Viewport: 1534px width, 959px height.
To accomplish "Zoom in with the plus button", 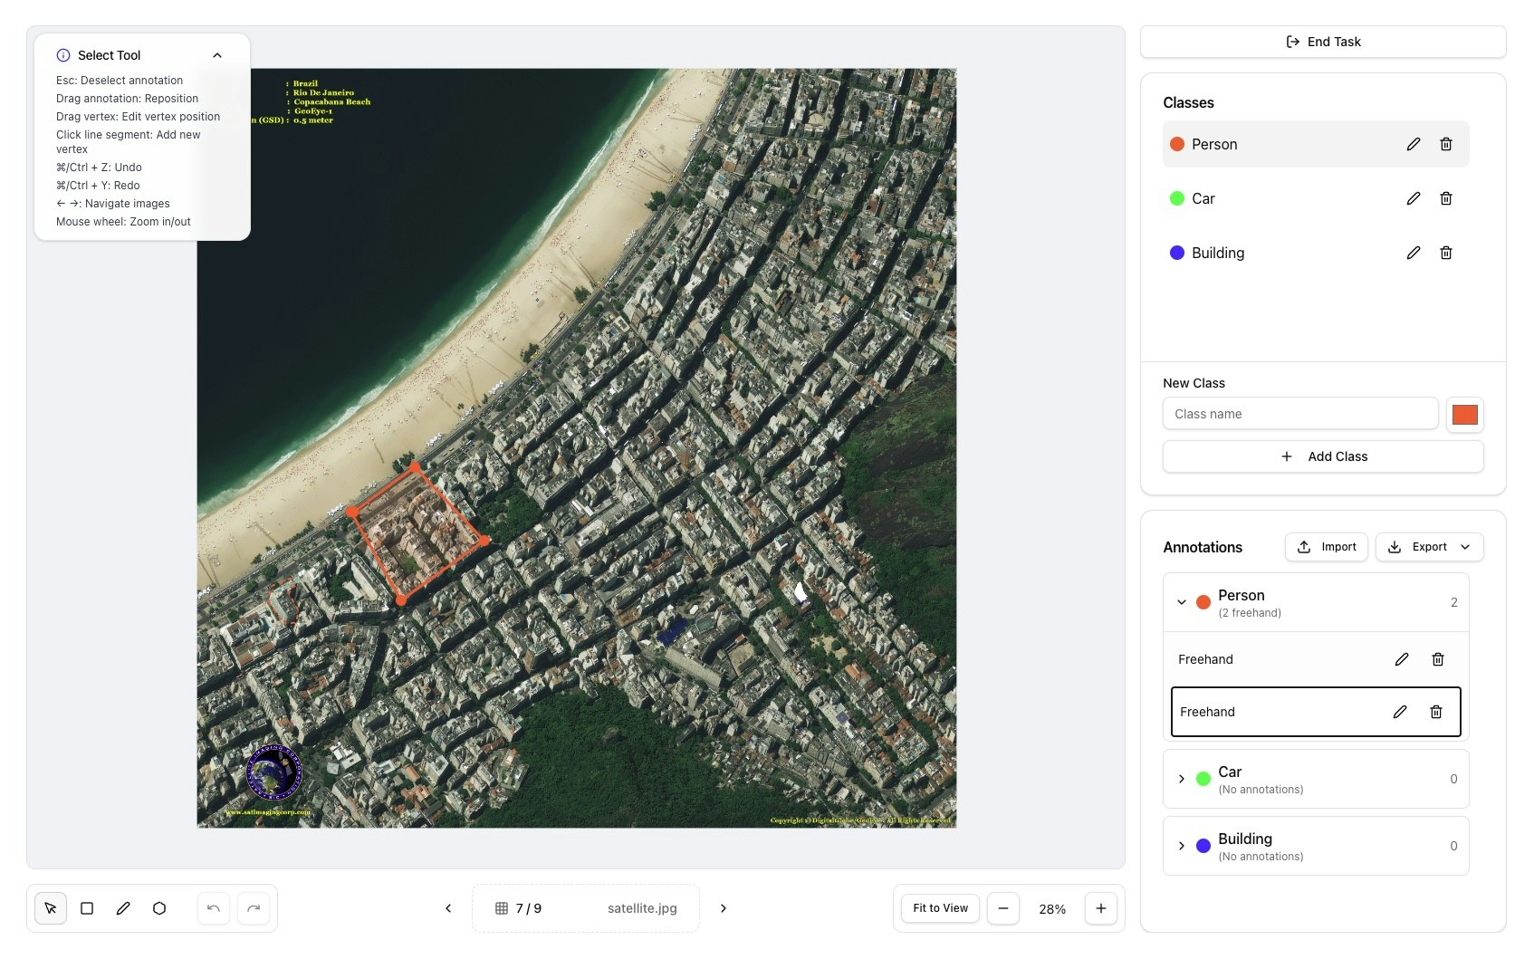I will pos(1101,908).
